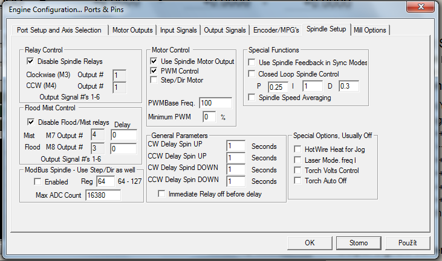
Task: Toggle Disable Spindle Relays checkbox
Action: pyautogui.click(x=30, y=61)
